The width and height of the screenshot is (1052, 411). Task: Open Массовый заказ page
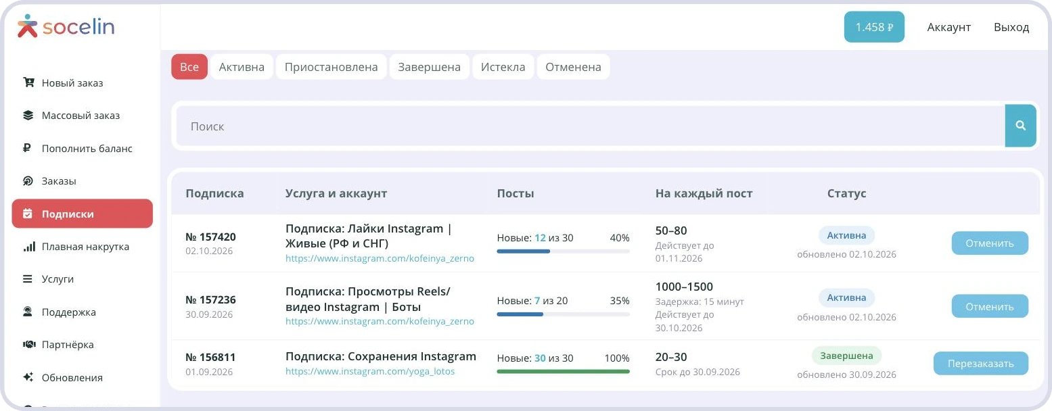[x=83, y=116]
